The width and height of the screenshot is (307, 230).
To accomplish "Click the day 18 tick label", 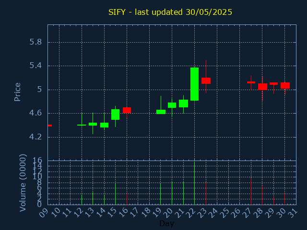I will tap(145, 213).
